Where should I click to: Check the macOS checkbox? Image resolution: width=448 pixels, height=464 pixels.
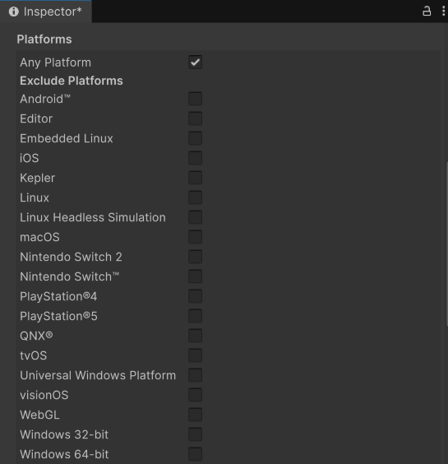195,237
